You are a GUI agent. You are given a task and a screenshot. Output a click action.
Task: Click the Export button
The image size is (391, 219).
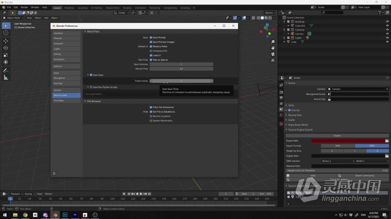(337, 136)
